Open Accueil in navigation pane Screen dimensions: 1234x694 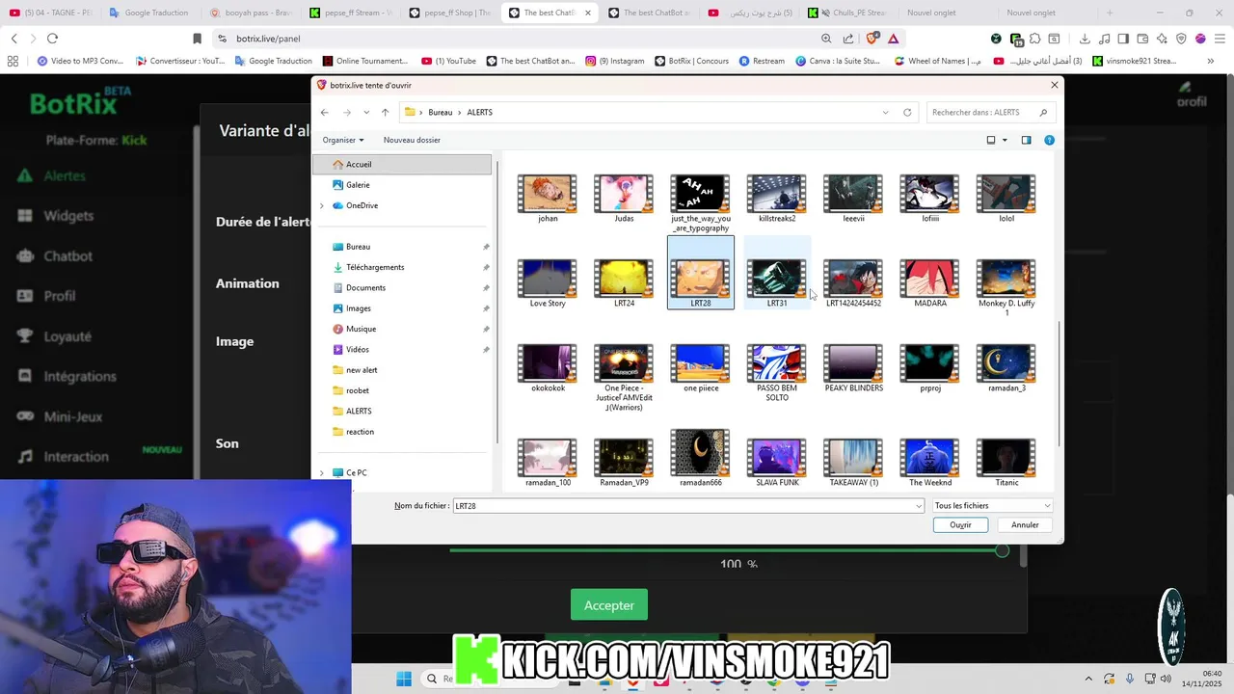[402, 165]
